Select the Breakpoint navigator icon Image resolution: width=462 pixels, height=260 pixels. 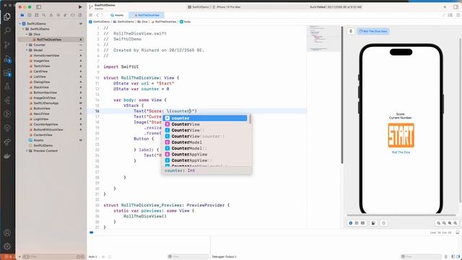(x=72, y=15)
